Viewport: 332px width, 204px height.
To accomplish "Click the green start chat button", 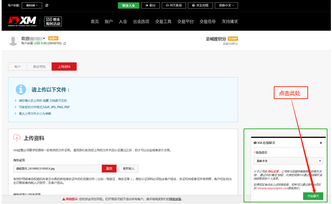I will click(313, 196).
